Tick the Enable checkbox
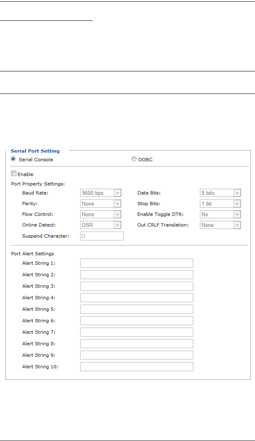Image resolution: width=255 pixels, height=441 pixels. (x=13, y=174)
